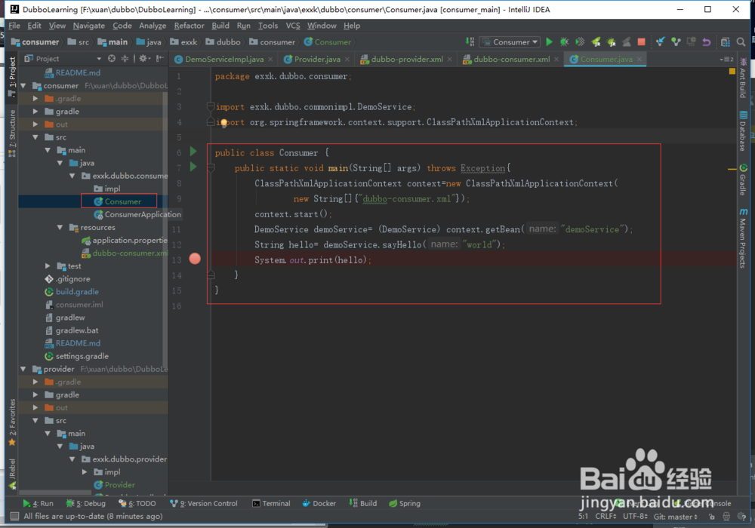
Task: Expand the consumer test folder
Action: pos(48,266)
